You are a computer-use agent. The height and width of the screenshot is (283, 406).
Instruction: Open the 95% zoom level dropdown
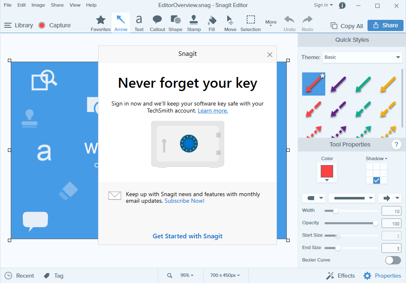187,275
